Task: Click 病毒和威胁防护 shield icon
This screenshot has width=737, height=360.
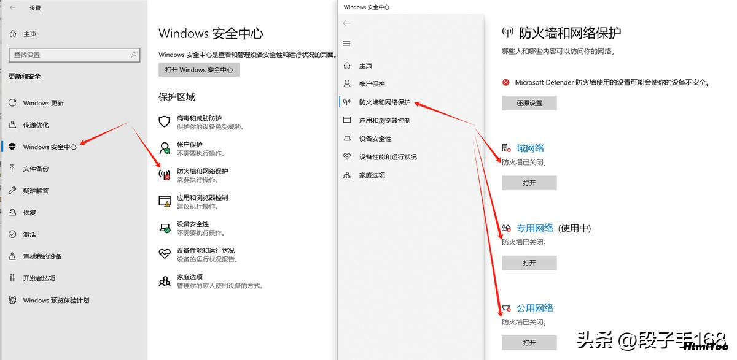Action: click(x=164, y=121)
